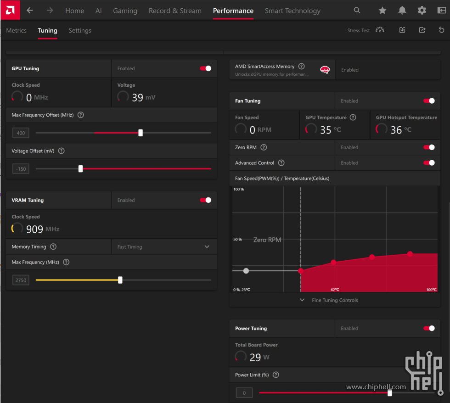Go to the Gaming tab
Viewport: 450px width, 403px height.
pyautogui.click(x=125, y=11)
